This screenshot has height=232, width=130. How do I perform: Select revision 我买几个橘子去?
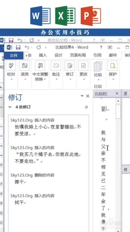pos(48,158)
